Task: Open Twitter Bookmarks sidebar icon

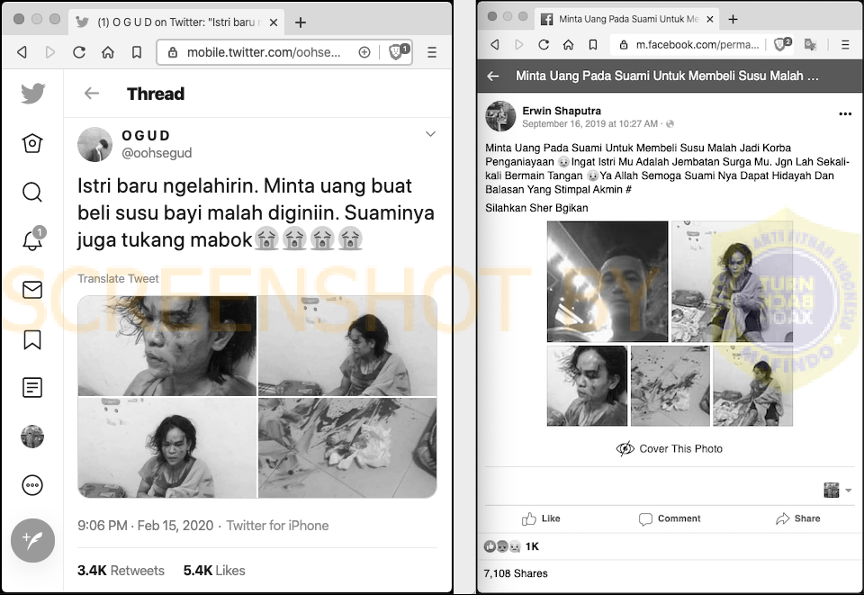Action: (x=32, y=339)
